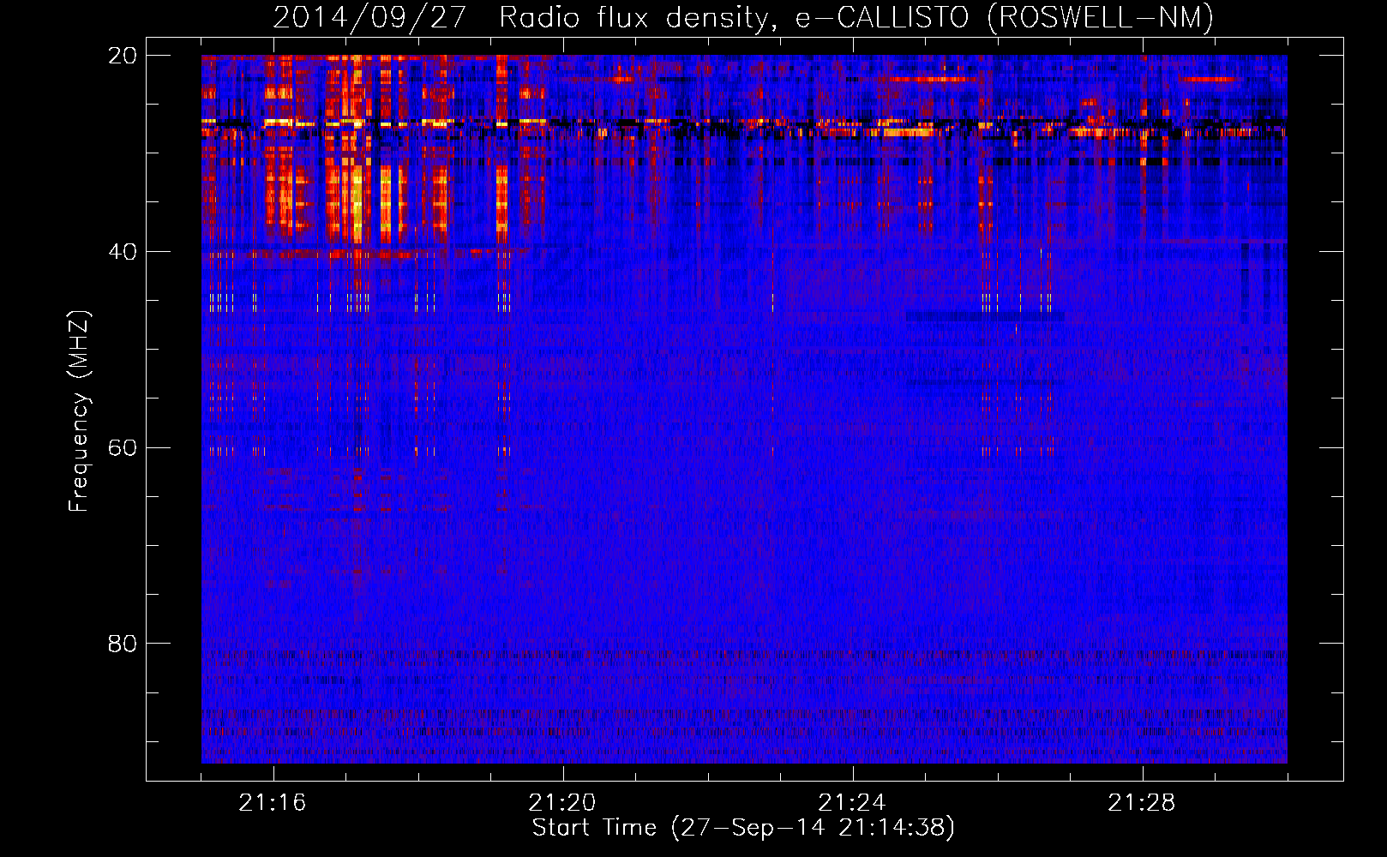Click the '60' frequency tick label

pos(123,448)
